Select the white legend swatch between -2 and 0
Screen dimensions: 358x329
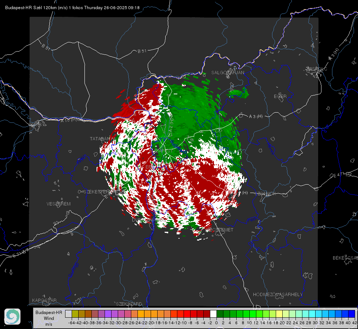point(213,314)
